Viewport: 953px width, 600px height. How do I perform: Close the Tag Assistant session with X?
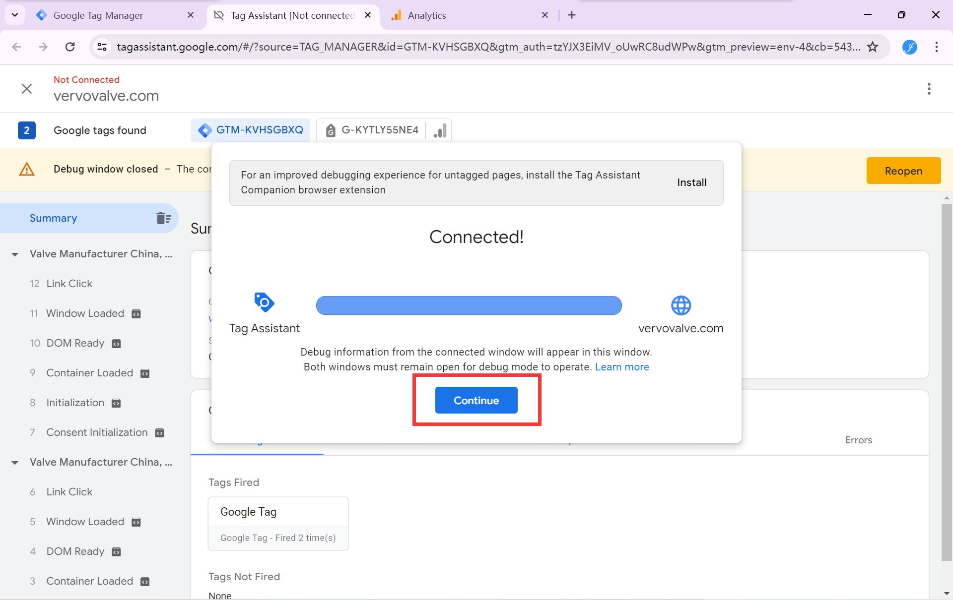(27, 89)
